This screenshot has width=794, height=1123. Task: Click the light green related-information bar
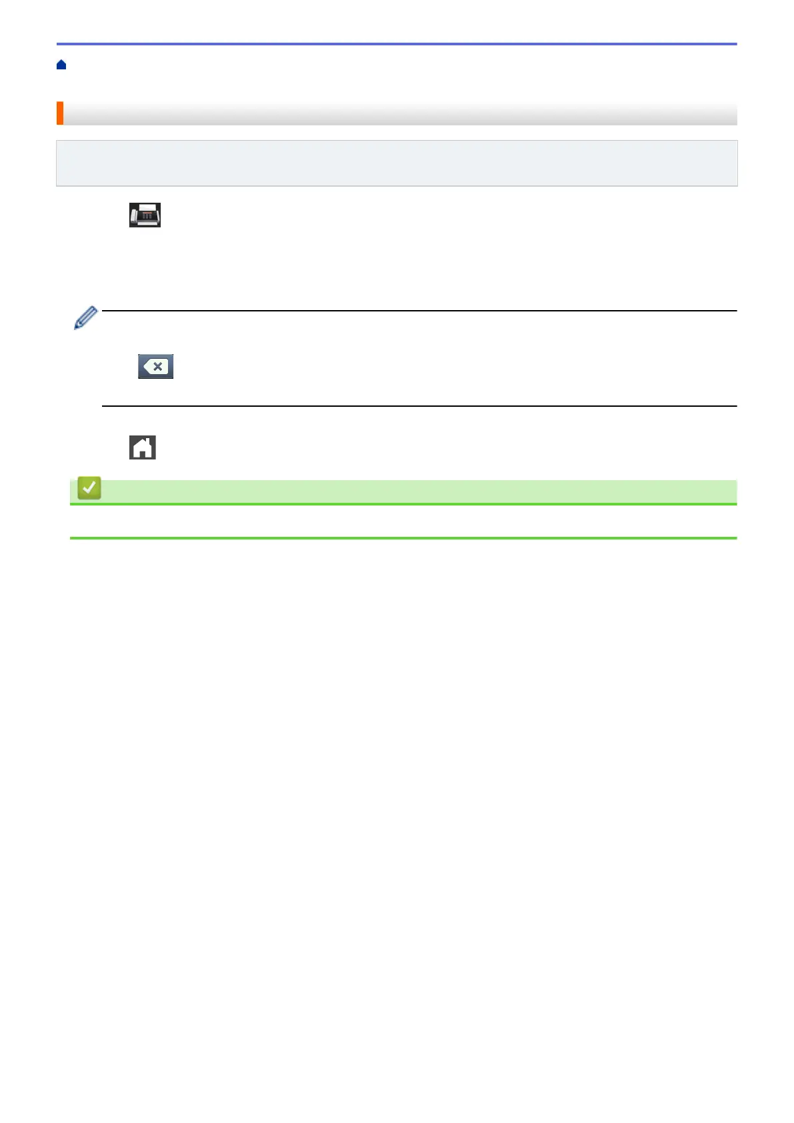[x=403, y=491]
